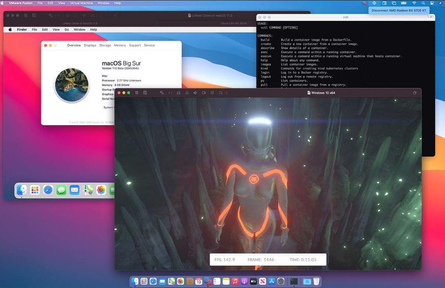
Task: Click Disconnect AMD Radeon RX 5700 XT
Action: click(x=399, y=10)
